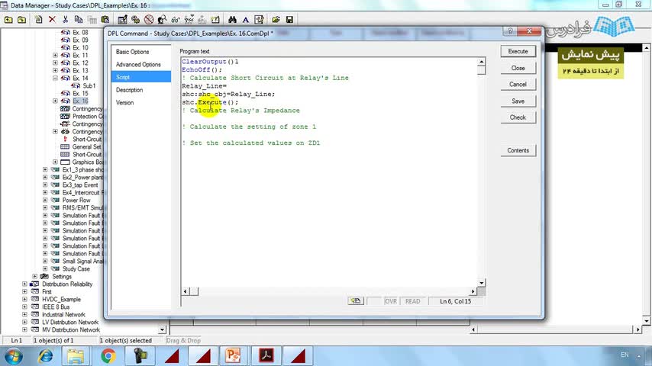Select the Script page
Image resolution: width=652 pixels, height=366 pixels.
(x=141, y=77)
